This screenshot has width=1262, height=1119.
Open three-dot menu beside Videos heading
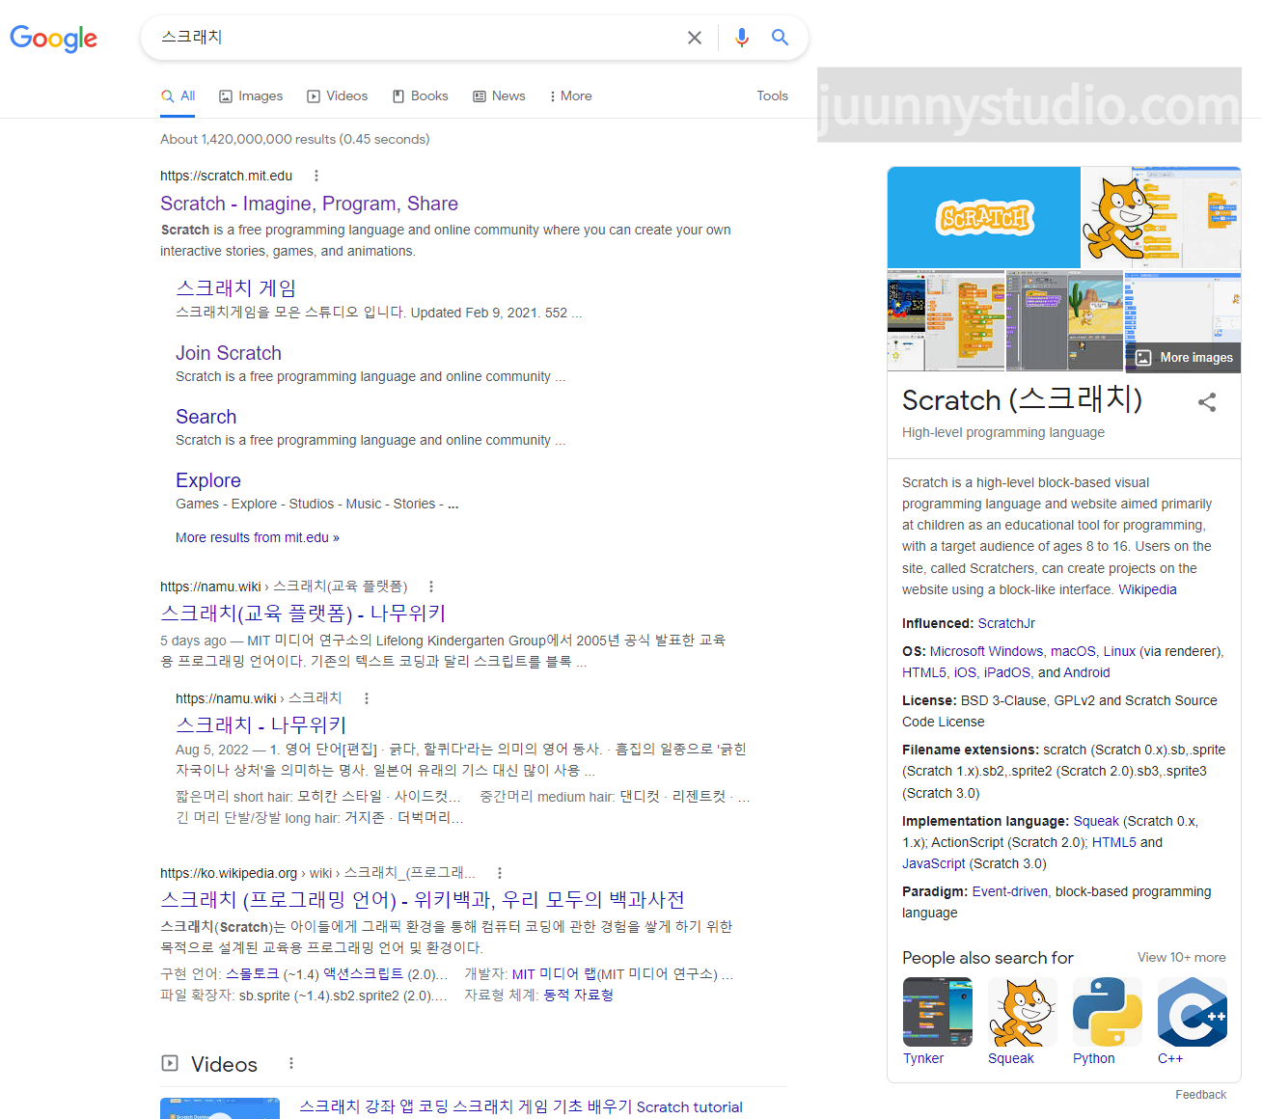point(291,1063)
